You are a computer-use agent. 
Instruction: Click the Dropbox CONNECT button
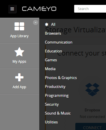tap(91, 127)
